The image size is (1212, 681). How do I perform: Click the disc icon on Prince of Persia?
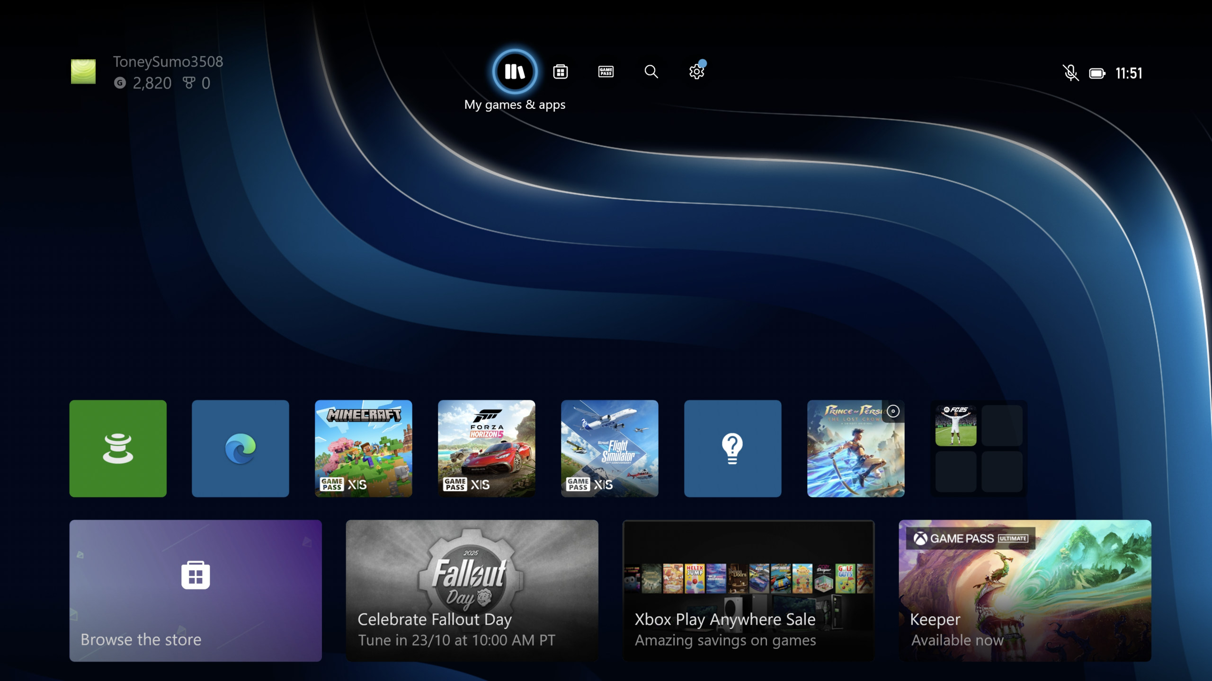point(893,411)
